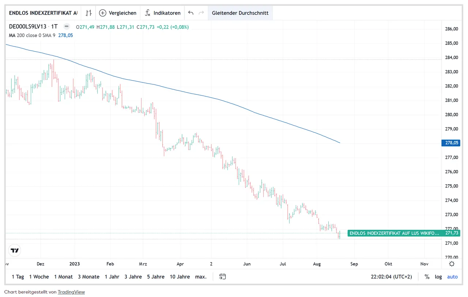This screenshot has width=468, height=297.
Task: Set range to 3 Jahre
Action: [x=133, y=277]
